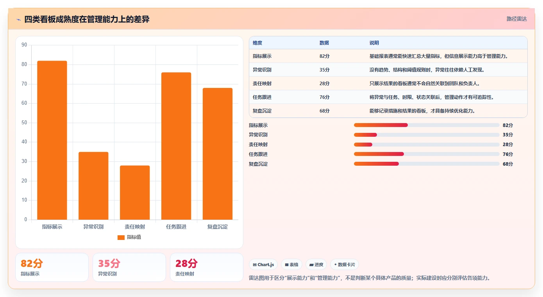This screenshot has width=543, height=297.
Task: Click the 指标展示 progress bar
Action: (427, 125)
